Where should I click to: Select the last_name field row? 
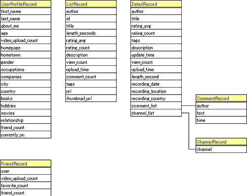26,18
